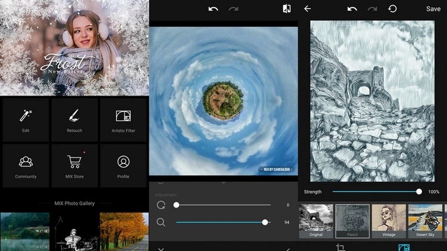Viewport: 447px width, 251px height.
Task: Go back with the left arrow
Action: click(x=307, y=9)
